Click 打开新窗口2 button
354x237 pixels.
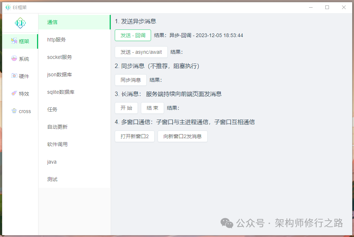(135, 136)
